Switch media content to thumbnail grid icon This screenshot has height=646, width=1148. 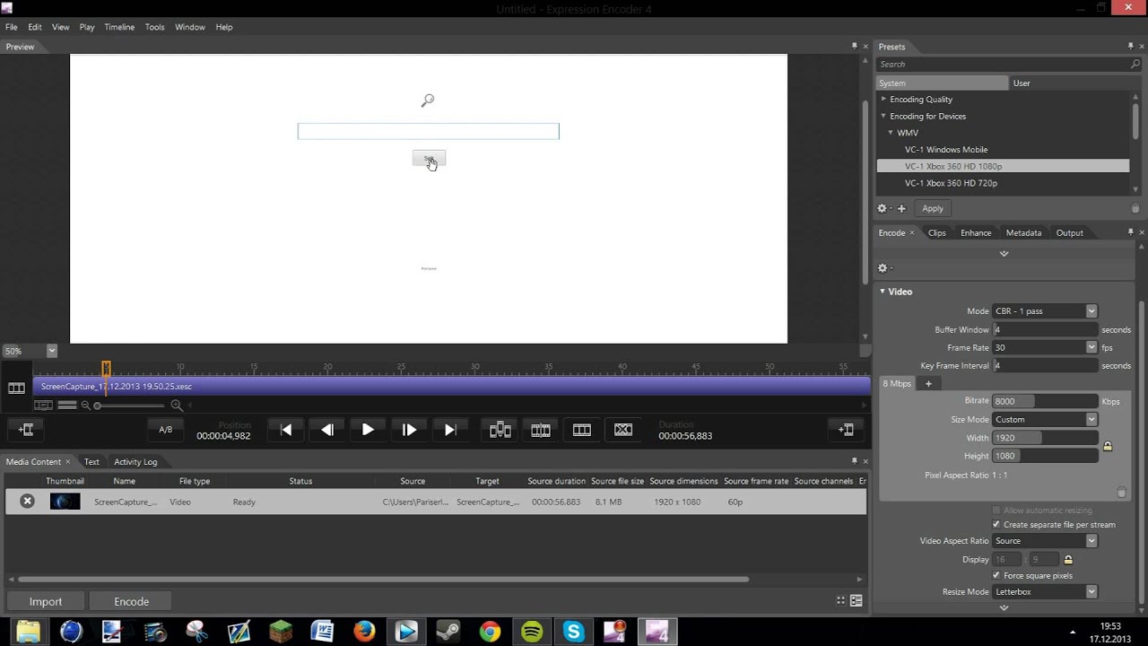[840, 601]
